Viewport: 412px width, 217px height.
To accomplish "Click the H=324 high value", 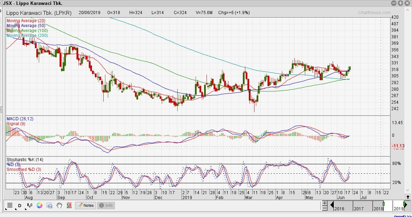I will (136, 13).
